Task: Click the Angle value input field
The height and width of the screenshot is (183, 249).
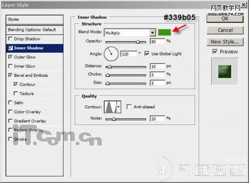Action: tap(129, 54)
